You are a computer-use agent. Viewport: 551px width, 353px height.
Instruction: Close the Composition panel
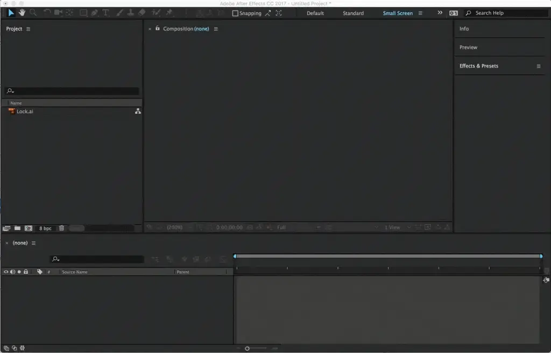point(150,29)
